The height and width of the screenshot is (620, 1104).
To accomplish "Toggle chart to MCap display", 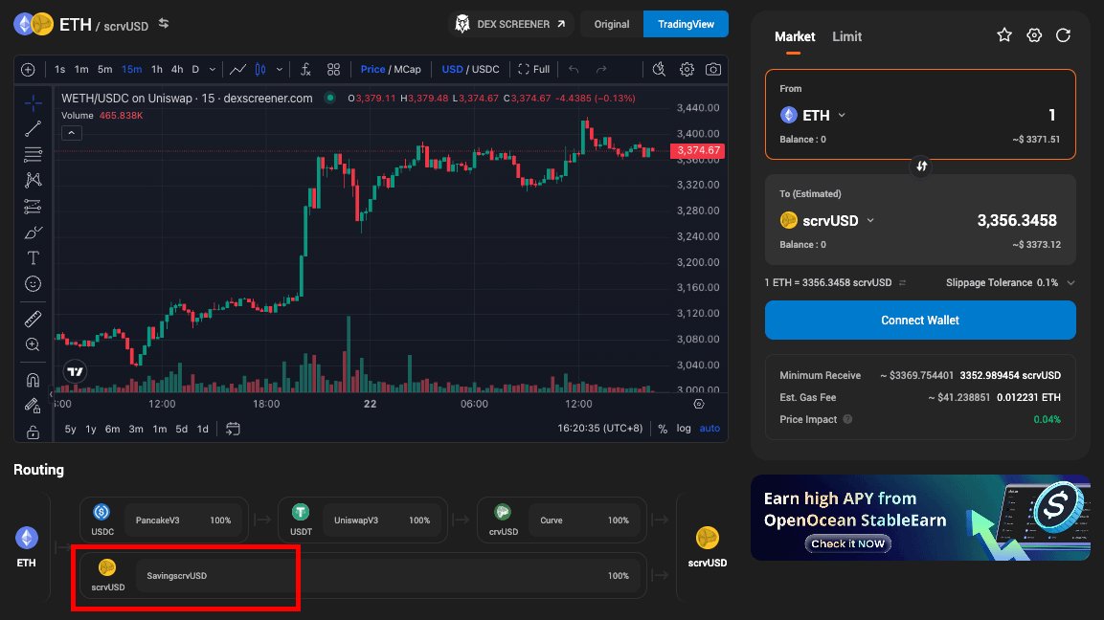I will point(408,69).
